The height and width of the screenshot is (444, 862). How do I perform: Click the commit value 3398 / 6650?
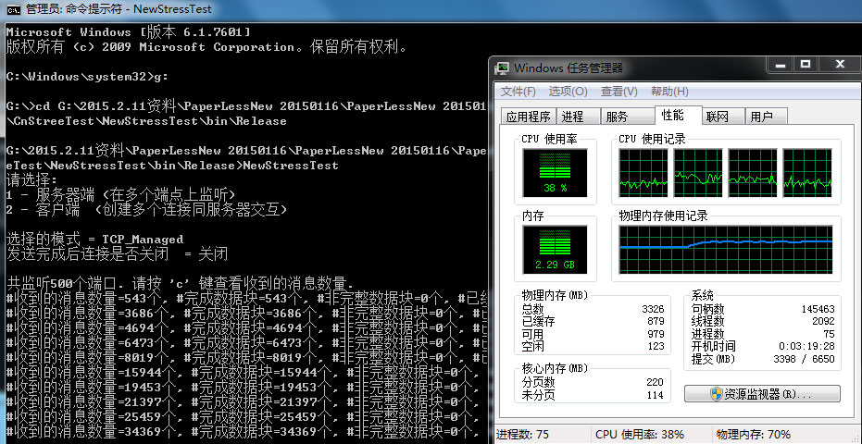804,360
